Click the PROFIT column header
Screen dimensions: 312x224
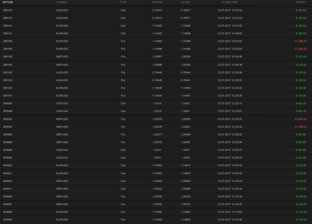point(301,2)
